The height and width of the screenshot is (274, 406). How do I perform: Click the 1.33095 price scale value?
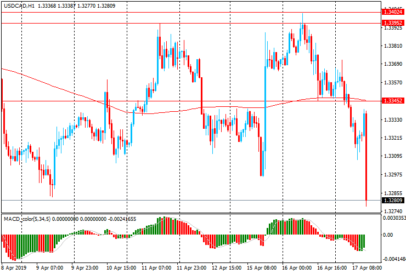click(x=393, y=156)
